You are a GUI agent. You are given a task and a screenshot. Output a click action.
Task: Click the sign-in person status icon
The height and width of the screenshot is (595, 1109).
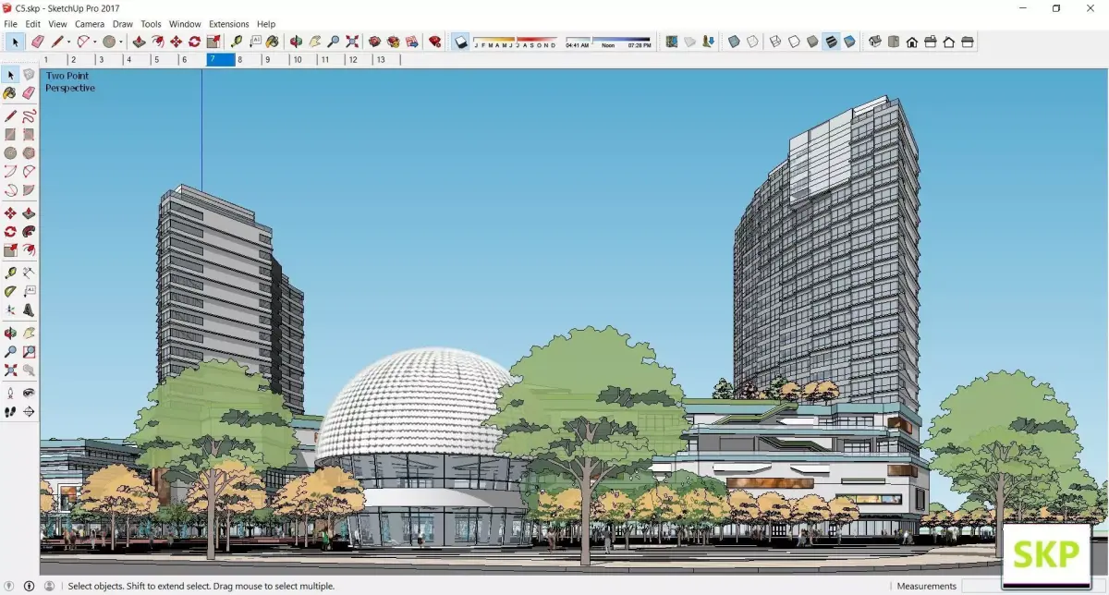coord(49,586)
